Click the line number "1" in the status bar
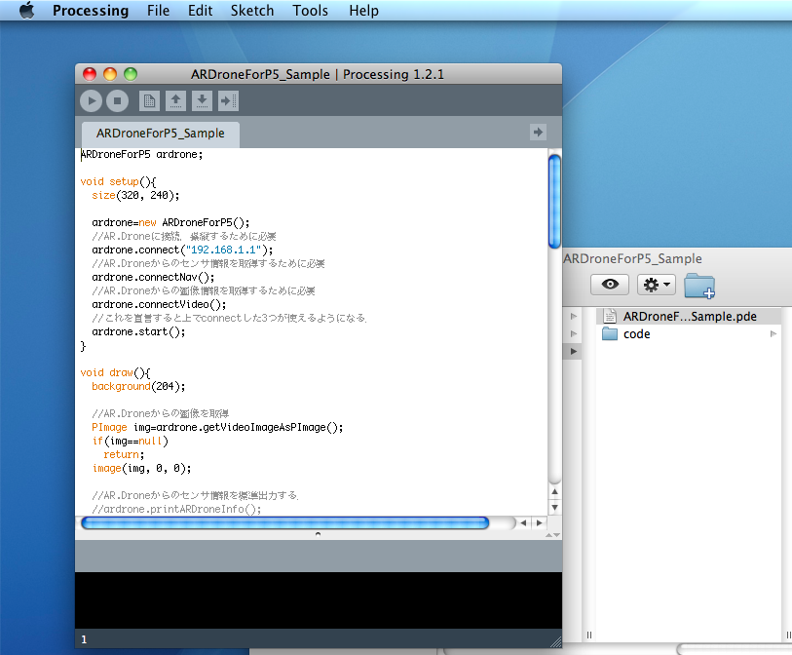The width and height of the screenshot is (792, 655). point(84,639)
